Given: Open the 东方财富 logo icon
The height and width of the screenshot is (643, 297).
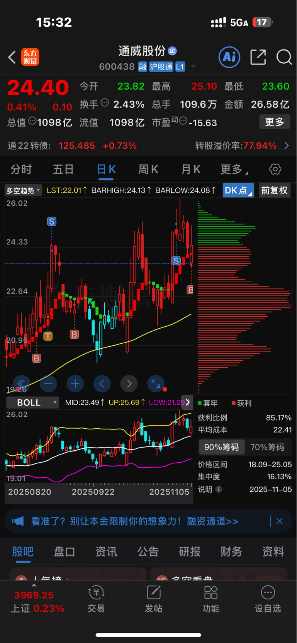Looking at the screenshot, I should pyautogui.click(x=30, y=57).
